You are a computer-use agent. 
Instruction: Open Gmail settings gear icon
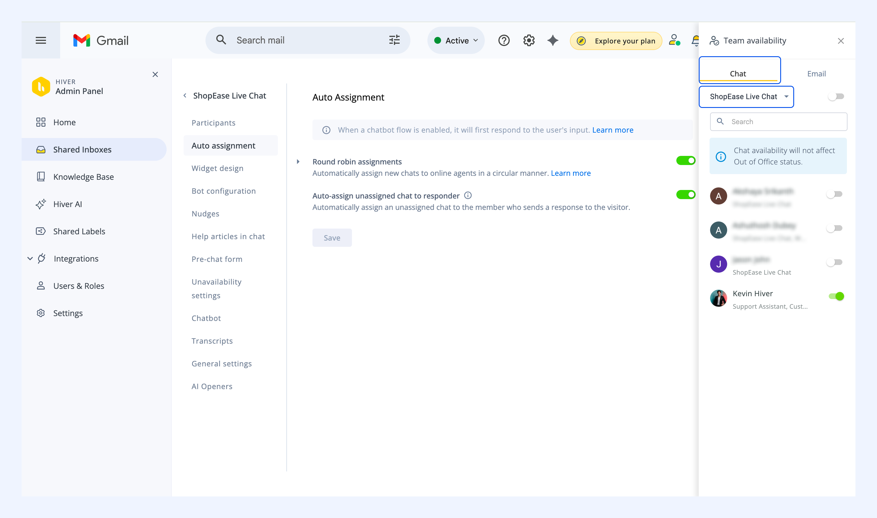click(x=529, y=41)
